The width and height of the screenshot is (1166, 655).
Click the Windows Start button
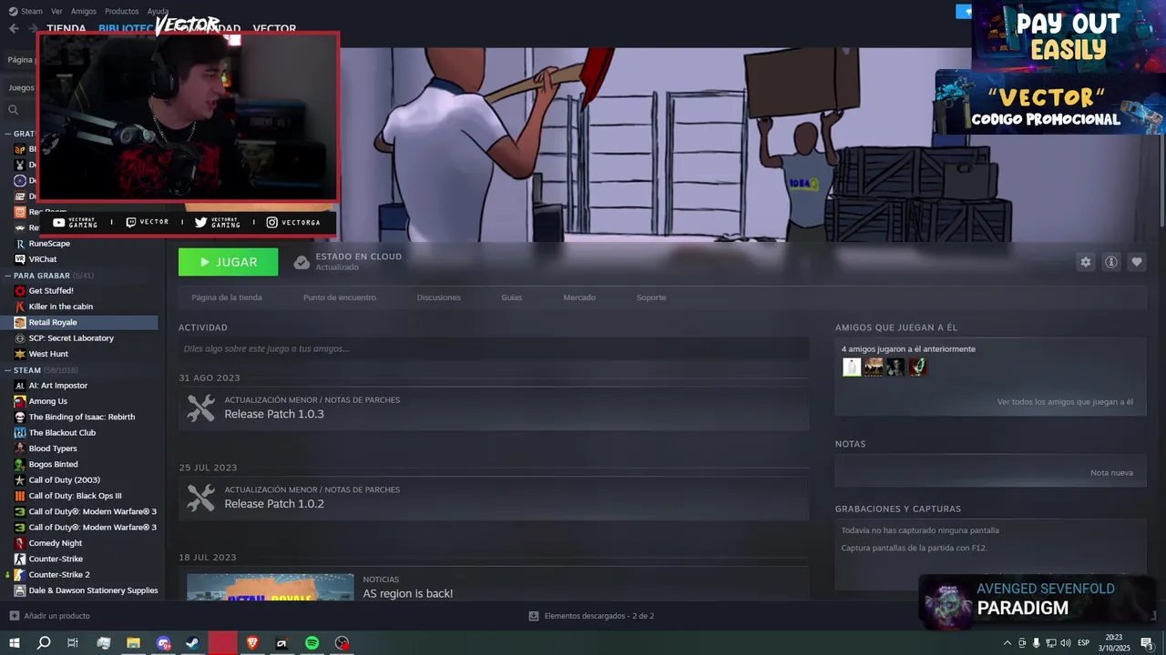pyautogui.click(x=15, y=643)
